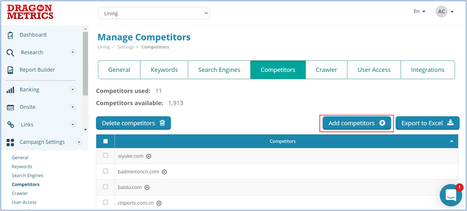Viewport: 467px width, 211px height.
Task: Switch to the General tab
Action: (x=119, y=70)
